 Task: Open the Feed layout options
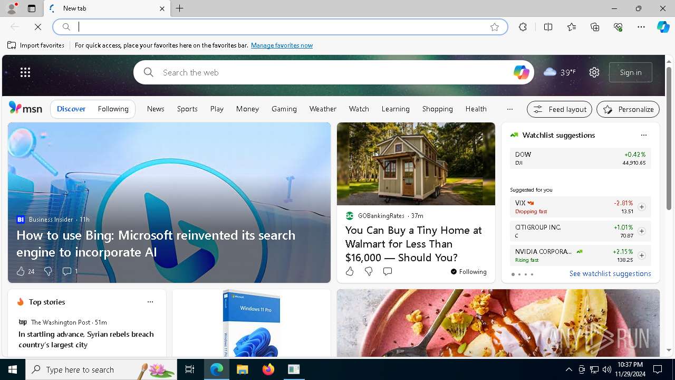(x=560, y=109)
